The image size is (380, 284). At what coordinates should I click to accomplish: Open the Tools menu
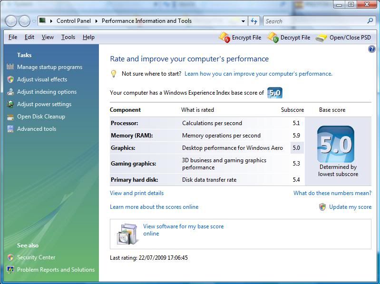coord(68,37)
